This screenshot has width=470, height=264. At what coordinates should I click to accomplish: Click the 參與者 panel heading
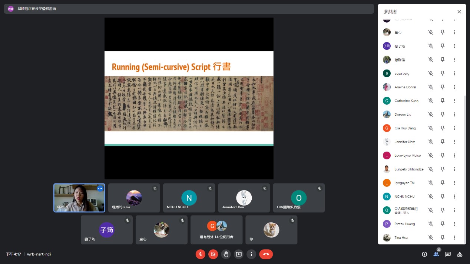[x=390, y=12]
